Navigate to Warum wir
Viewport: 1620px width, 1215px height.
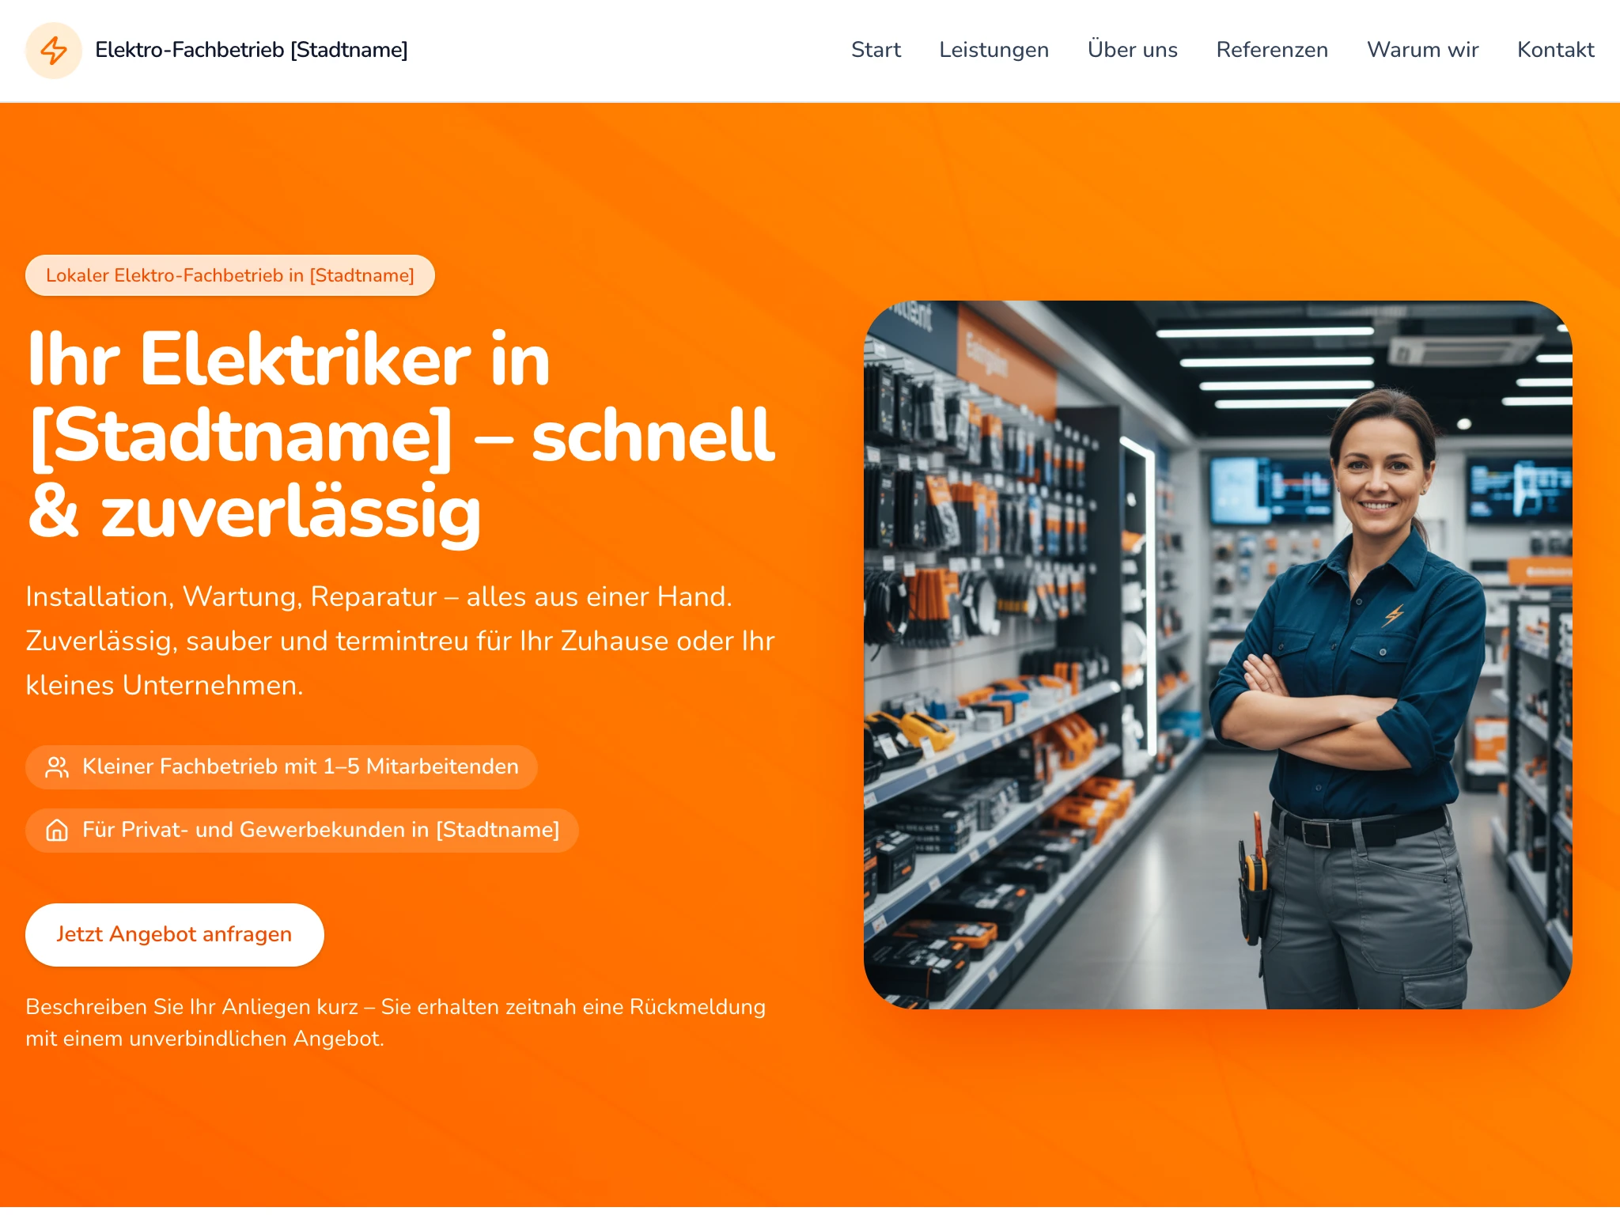tap(1422, 50)
